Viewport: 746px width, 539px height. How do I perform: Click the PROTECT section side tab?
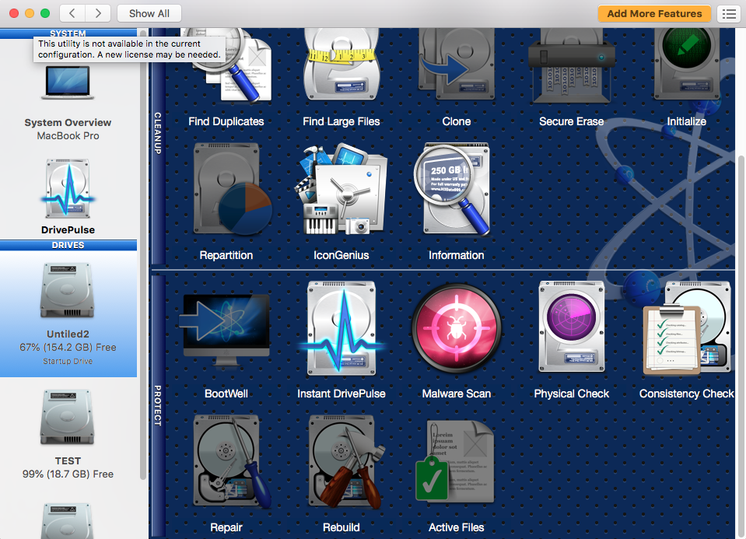click(158, 405)
